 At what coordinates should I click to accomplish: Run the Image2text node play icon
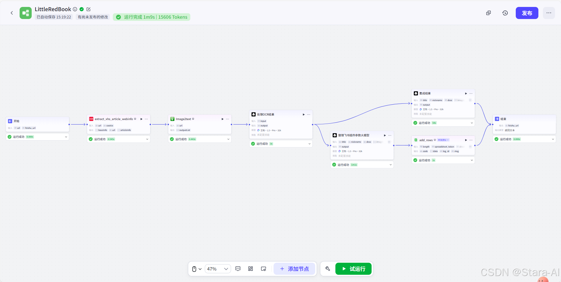coord(223,119)
